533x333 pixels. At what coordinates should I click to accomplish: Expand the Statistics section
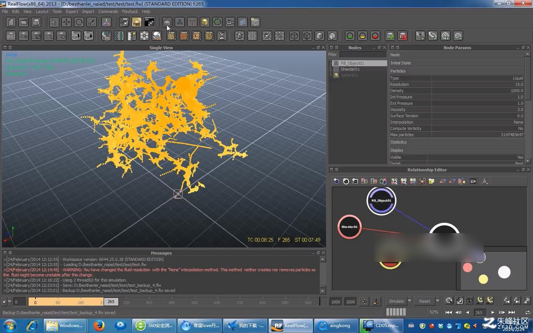pos(457,142)
